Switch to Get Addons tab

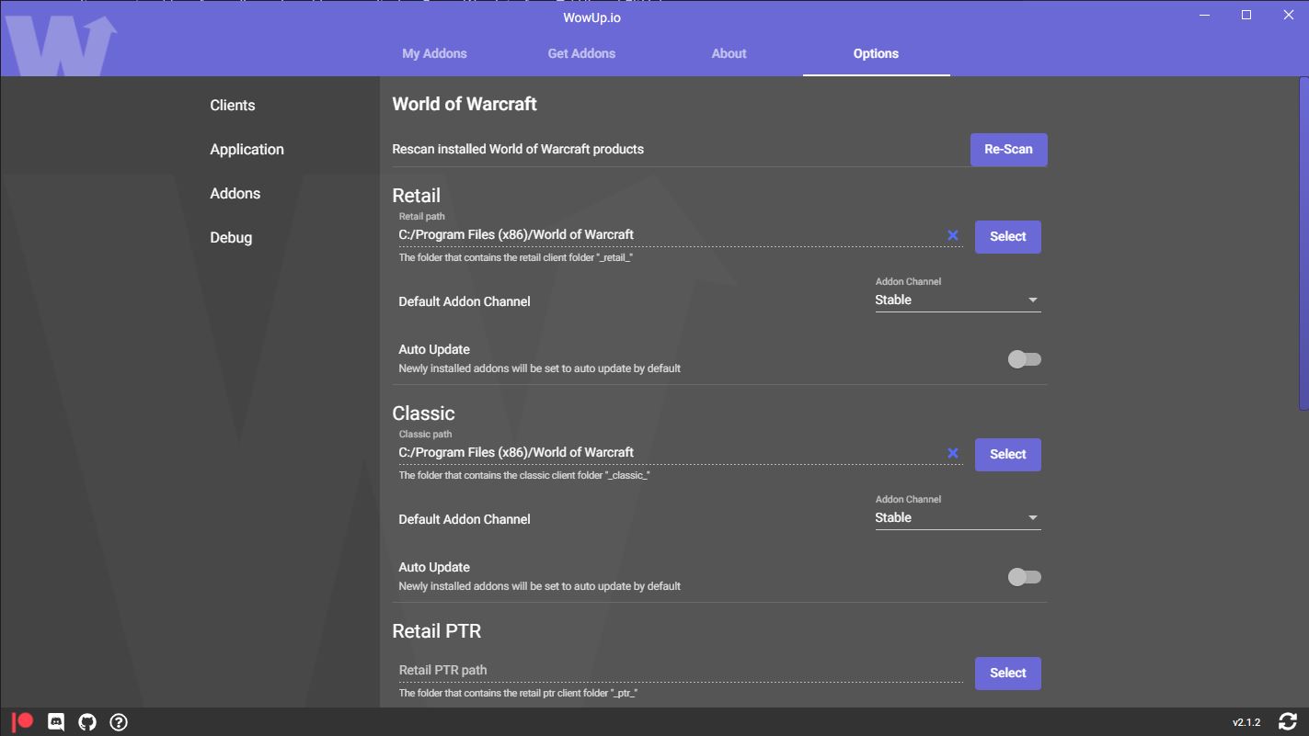tap(581, 53)
